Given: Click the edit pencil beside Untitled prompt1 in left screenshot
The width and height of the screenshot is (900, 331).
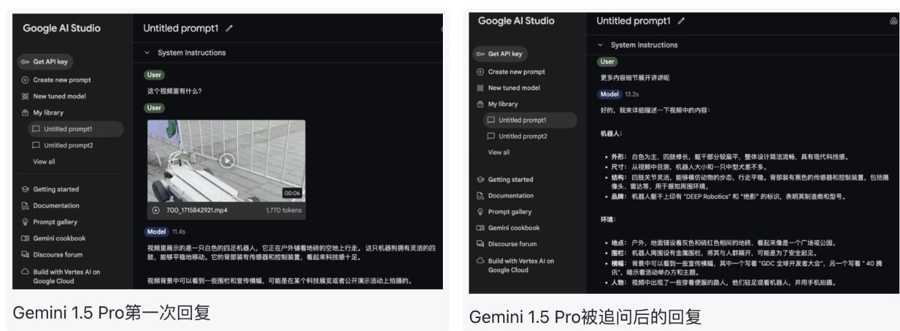Looking at the screenshot, I should (x=229, y=29).
